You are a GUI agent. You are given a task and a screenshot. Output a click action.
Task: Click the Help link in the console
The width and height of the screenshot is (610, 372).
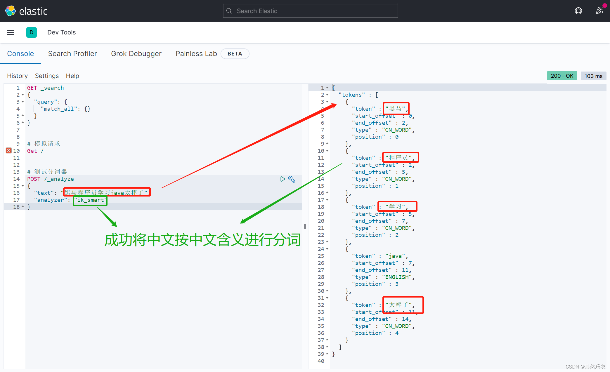click(x=72, y=76)
